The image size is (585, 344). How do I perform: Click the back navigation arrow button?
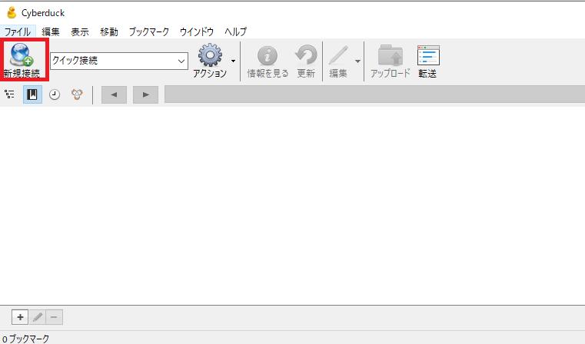click(x=115, y=94)
